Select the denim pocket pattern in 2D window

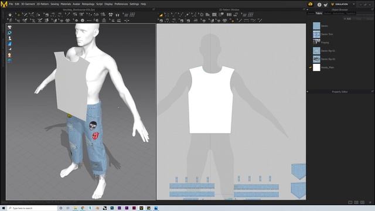tap(298, 172)
